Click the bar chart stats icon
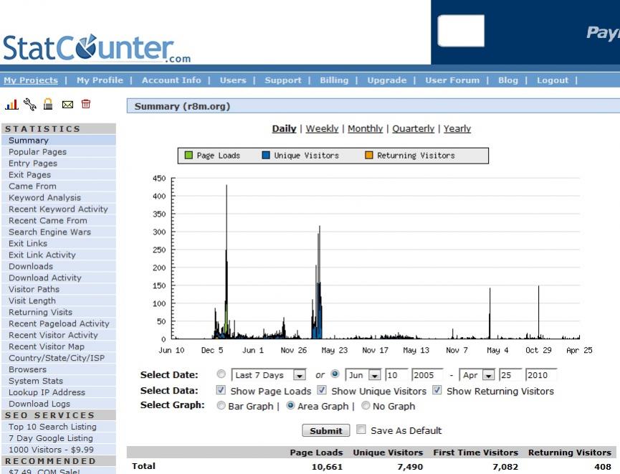The height and width of the screenshot is (474, 620). click(11, 105)
